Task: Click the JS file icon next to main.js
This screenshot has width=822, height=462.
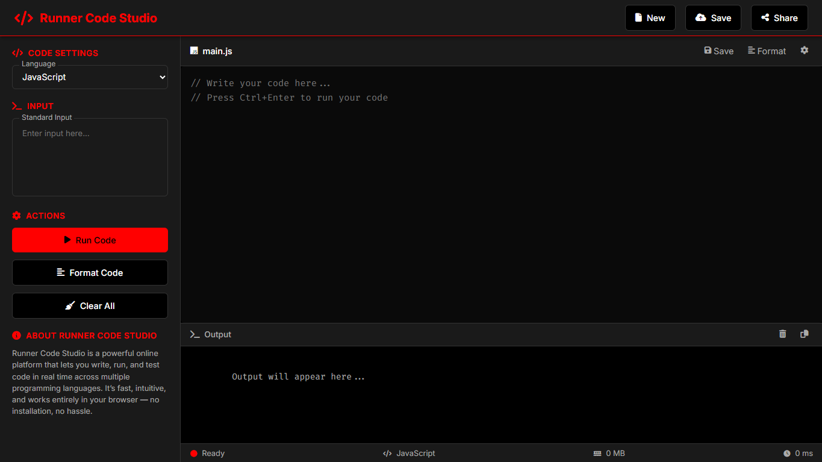Action: pos(193,51)
